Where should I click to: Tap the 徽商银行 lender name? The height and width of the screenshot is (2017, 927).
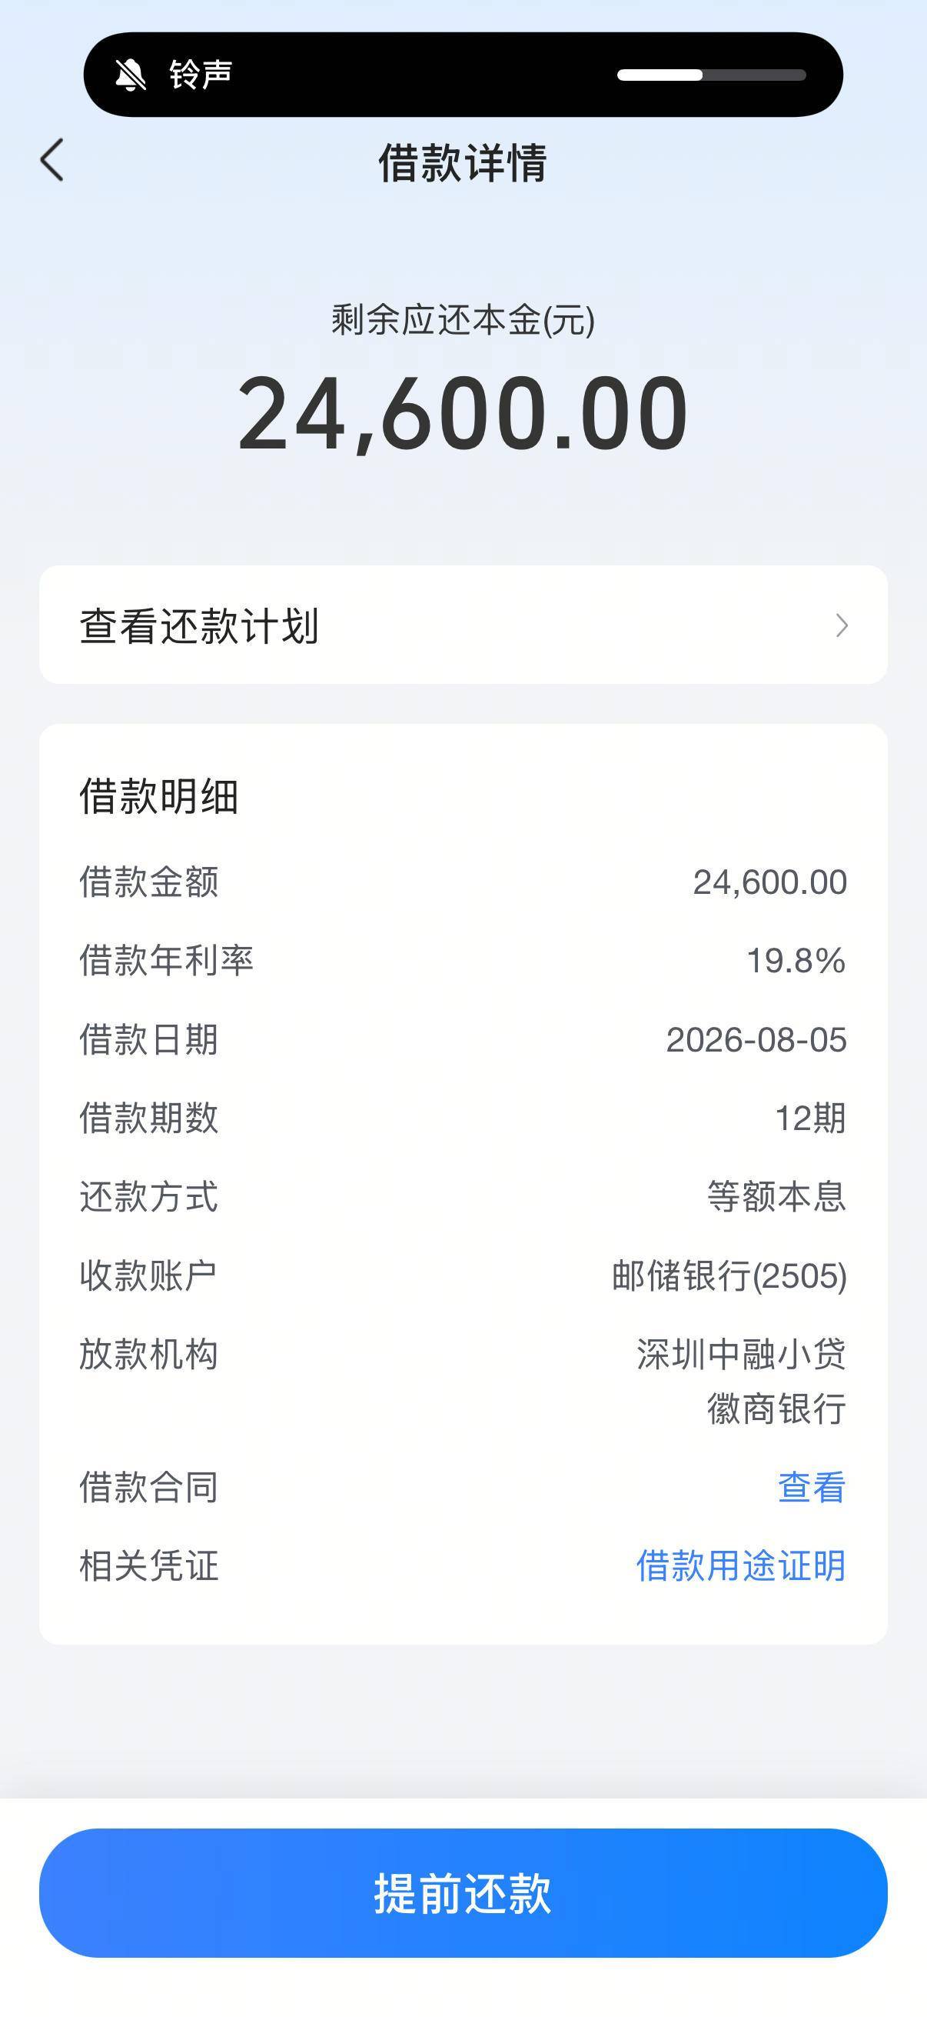point(776,1409)
